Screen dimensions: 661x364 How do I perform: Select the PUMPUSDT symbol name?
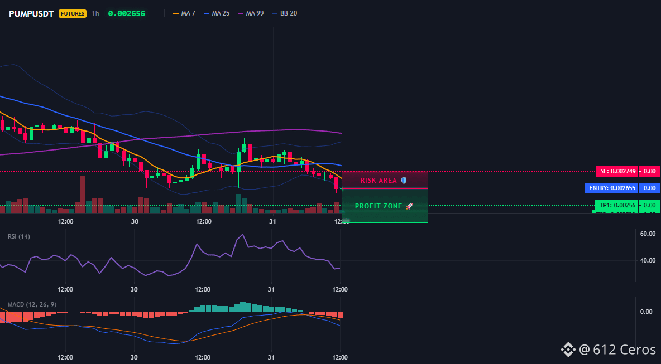(x=32, y=13)
